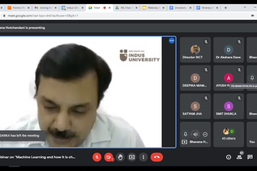Open the in-call chat panel
The height and width of the screenshot is (171, 257).
250,157
